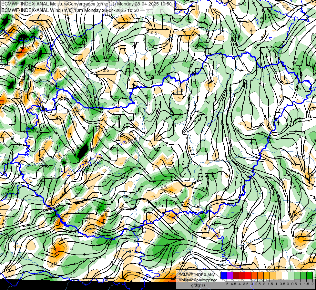Click the legend's ECMWF-INDEX-ANAL label
Screen dimensions: 316x290
(x=198, y=275)
